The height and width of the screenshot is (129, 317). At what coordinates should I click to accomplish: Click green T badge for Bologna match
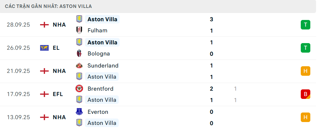[305, 48]
